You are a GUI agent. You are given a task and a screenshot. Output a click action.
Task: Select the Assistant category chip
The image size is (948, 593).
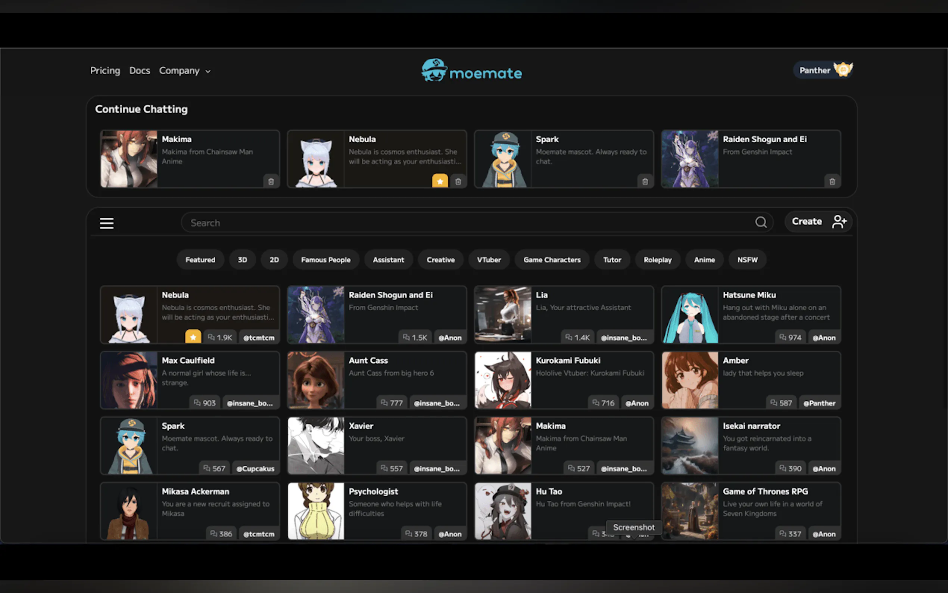pos(389,260)
